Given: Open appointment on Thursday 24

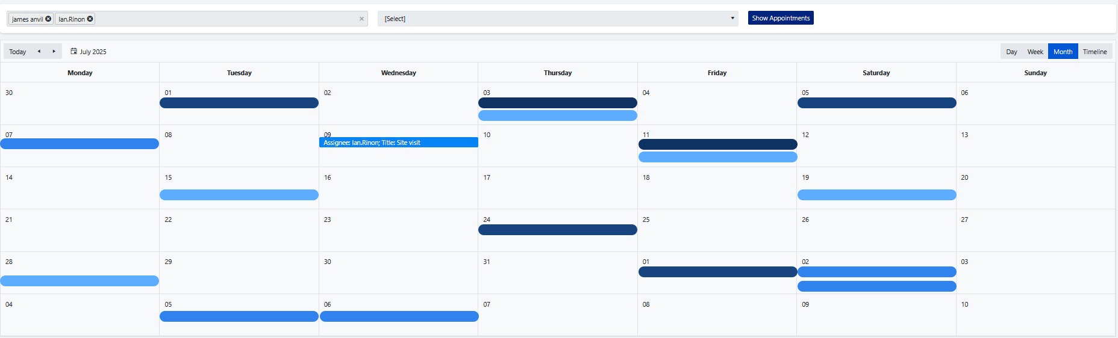Looking at the screenshot, I should pos(557,230).
